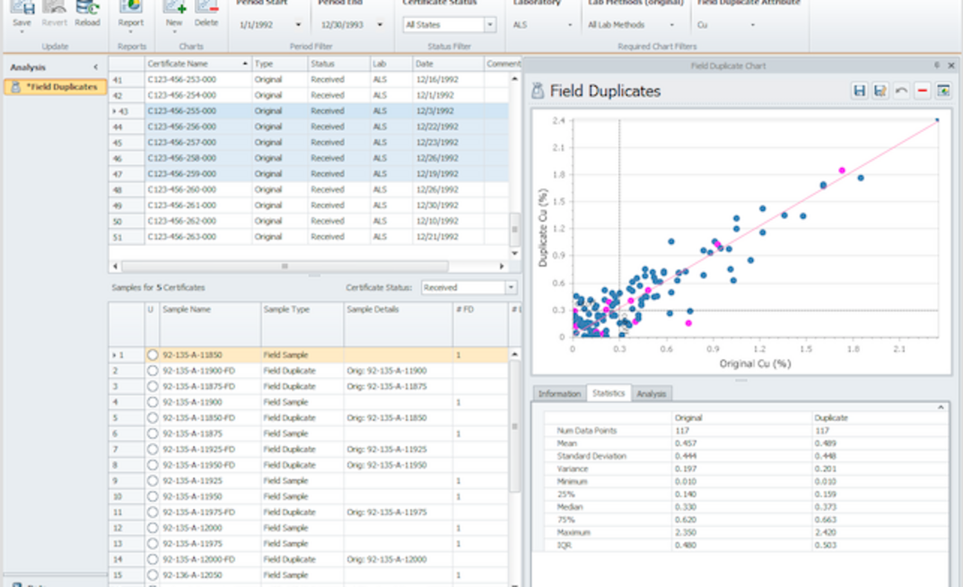Click the undo arrow in the chart header

point(901,91)
